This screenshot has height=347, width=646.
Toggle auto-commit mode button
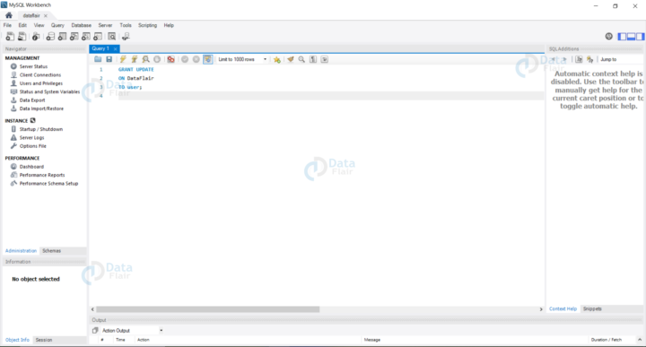click(207, 59)
